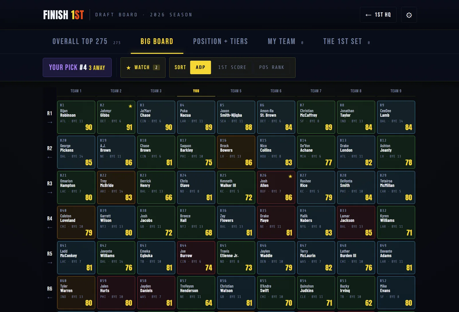Select the De'Von Achane card
The height and width of the screenshot is (312, 459).
[x=316, y=152]
